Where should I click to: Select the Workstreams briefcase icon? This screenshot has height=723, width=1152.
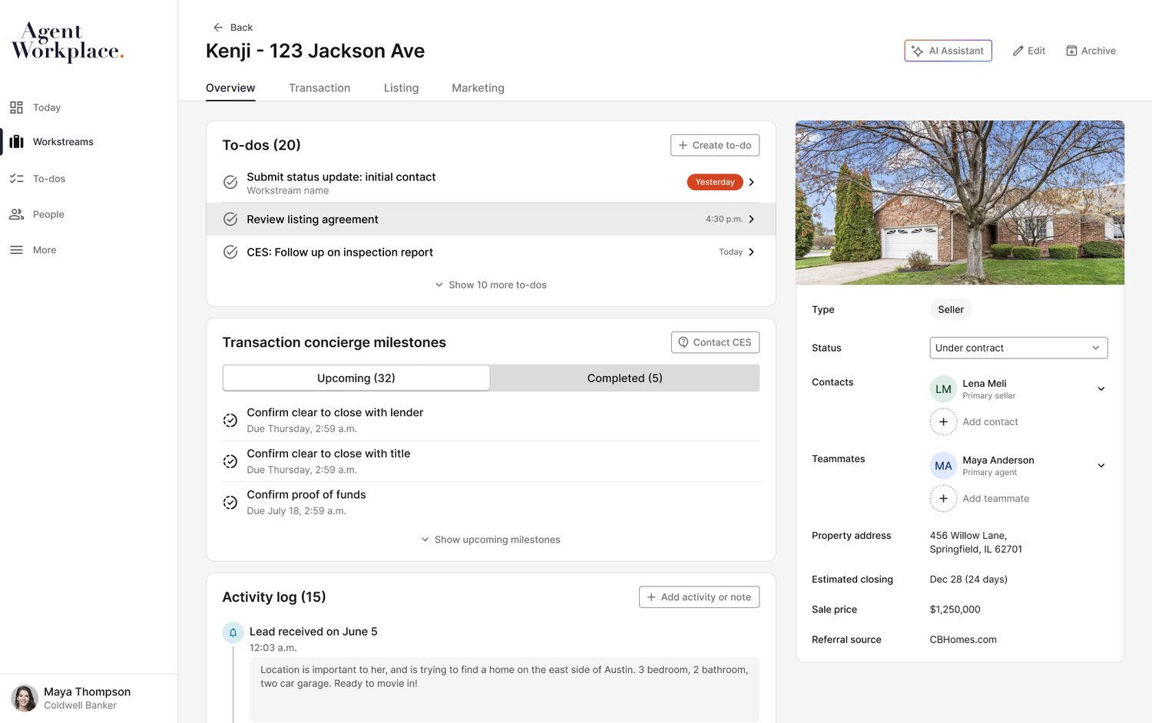16,142
